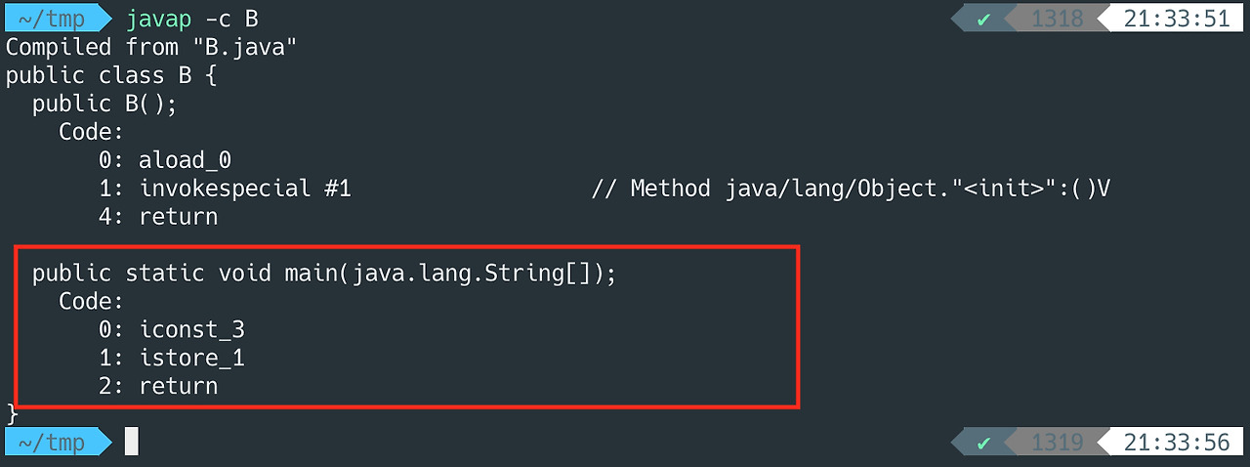Screen dimensions: 1250x467
Task: Click the -c flag in the command
Action: pos(218,19)
